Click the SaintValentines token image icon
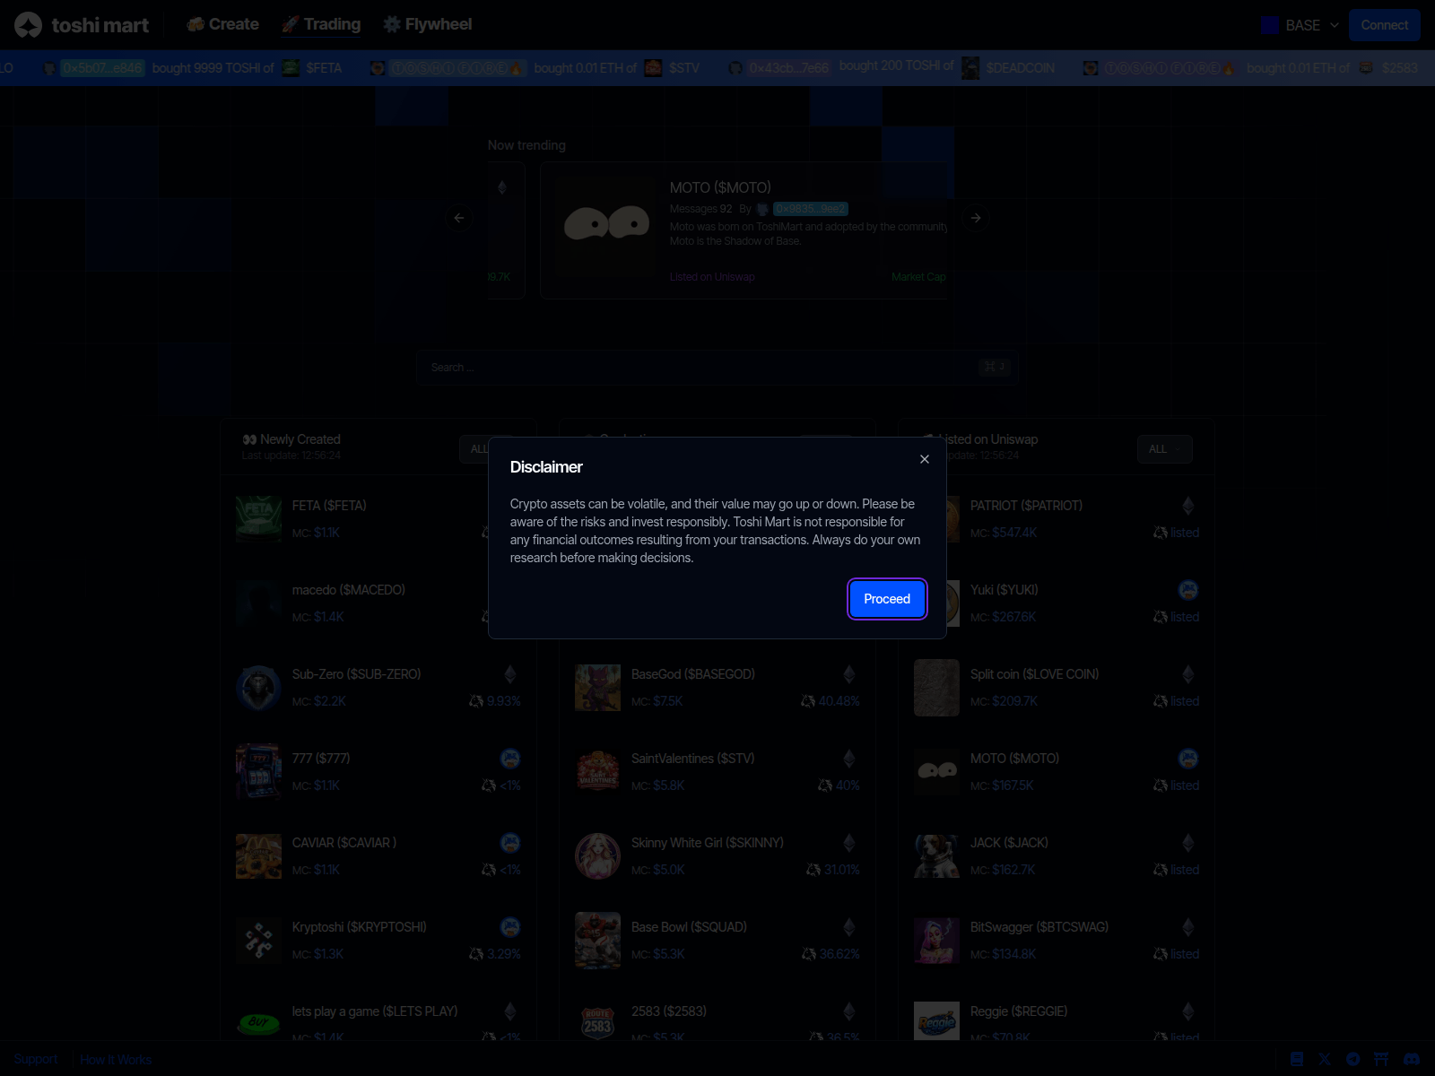This screenshot has width=1435, height=1076. [x=597, y=772]
